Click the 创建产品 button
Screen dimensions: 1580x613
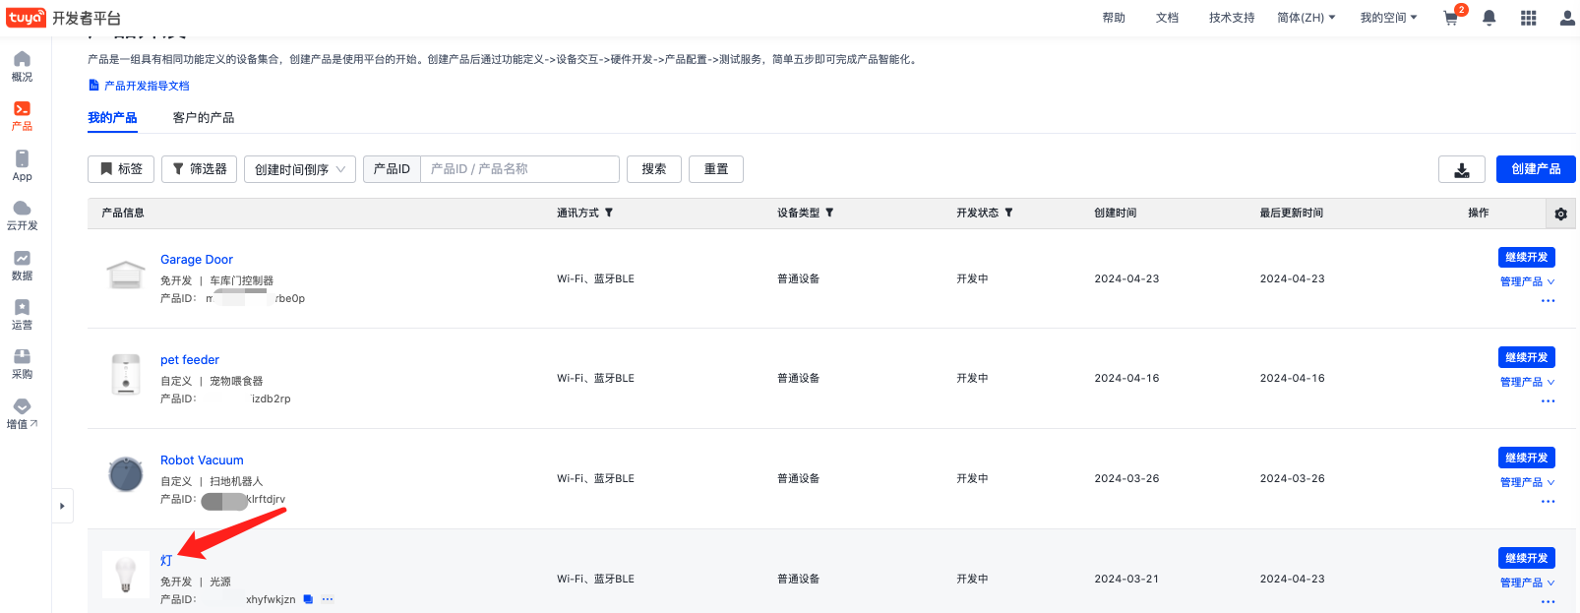1535,169
